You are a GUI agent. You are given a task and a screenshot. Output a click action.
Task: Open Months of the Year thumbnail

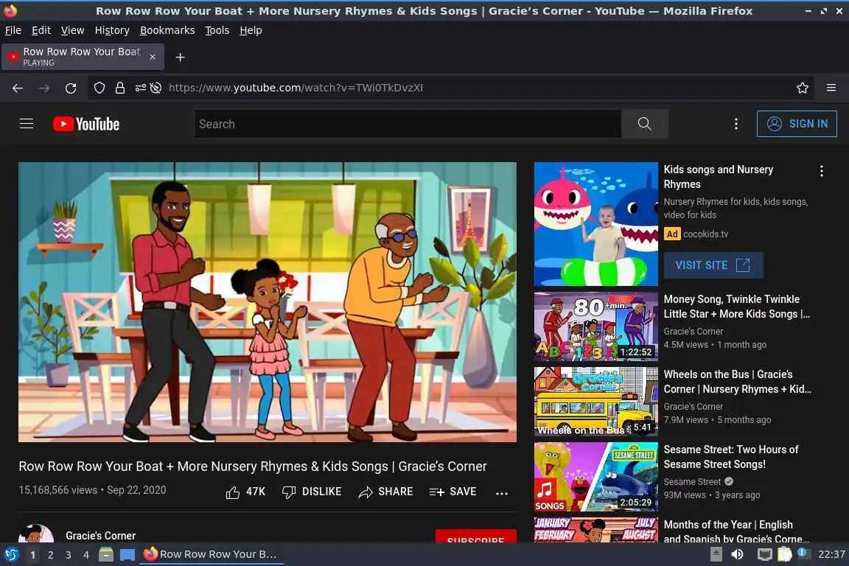tap(595, 530)
